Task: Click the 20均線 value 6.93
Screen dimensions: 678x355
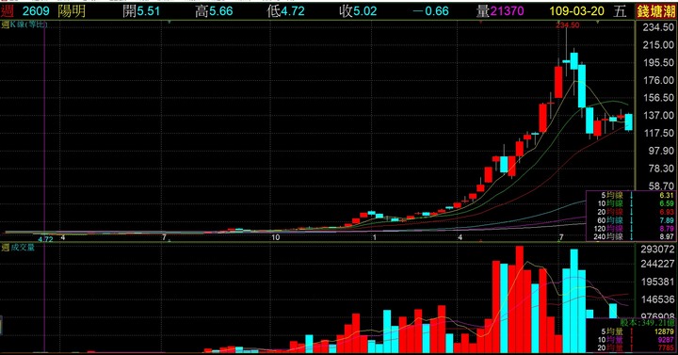Action: click(x=667, y=212)
